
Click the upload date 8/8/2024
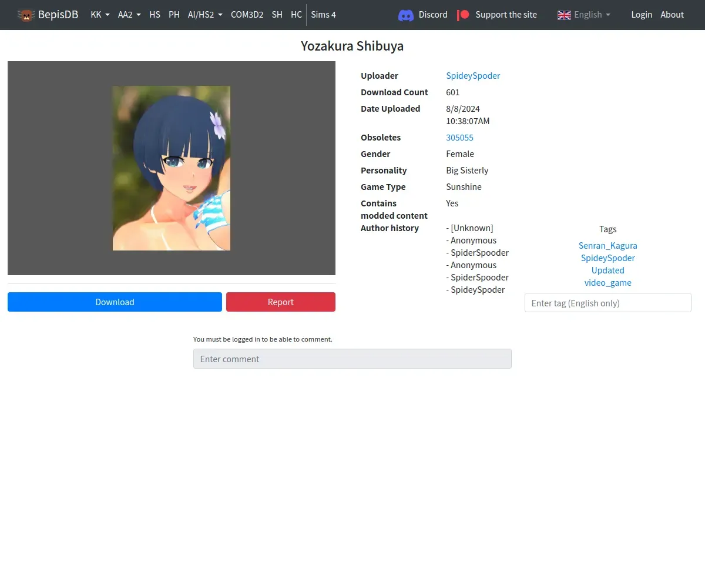[463, 108]
